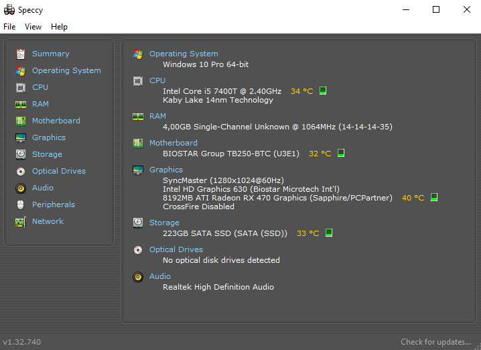Click the Summary clipboard icon in sidebar
The width and height of the screenshot is (481, 350).
tap(21, 54)
